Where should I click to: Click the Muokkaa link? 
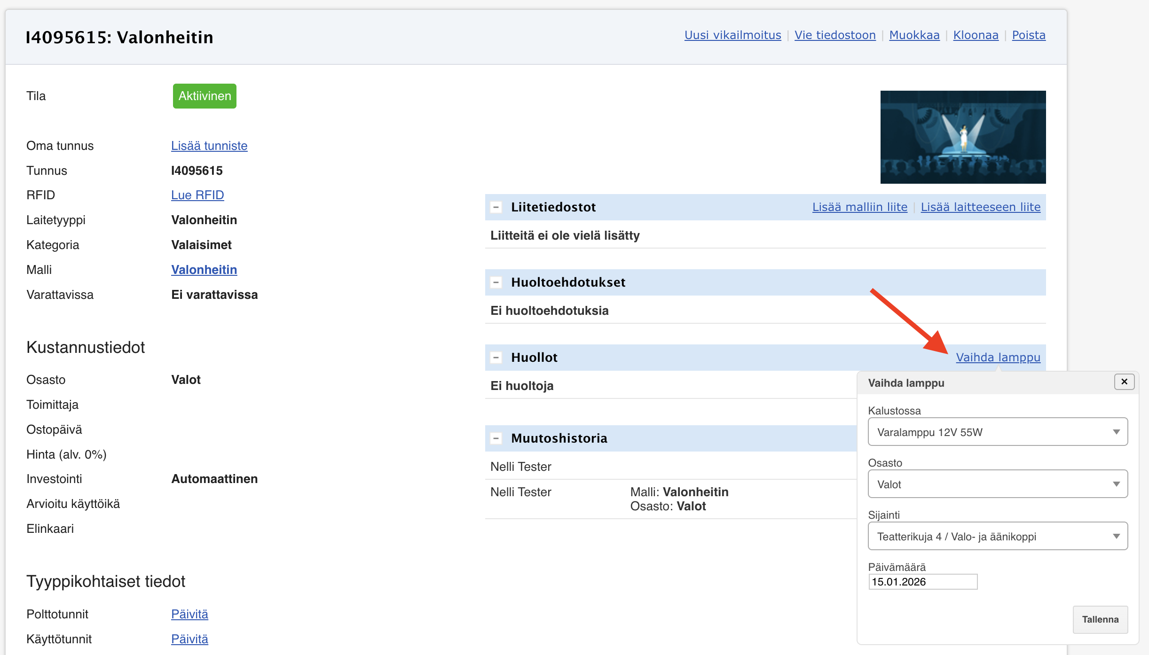[x=914, y=35]
